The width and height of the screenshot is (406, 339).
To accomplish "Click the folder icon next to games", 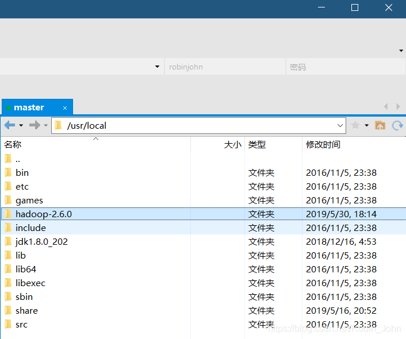I will coord(8,200).
